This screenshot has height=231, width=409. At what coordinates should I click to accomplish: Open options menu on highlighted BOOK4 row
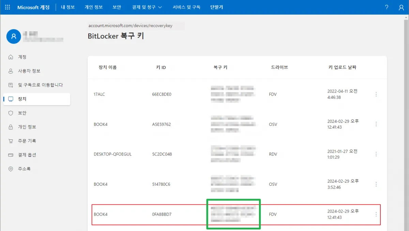(376, 214)
